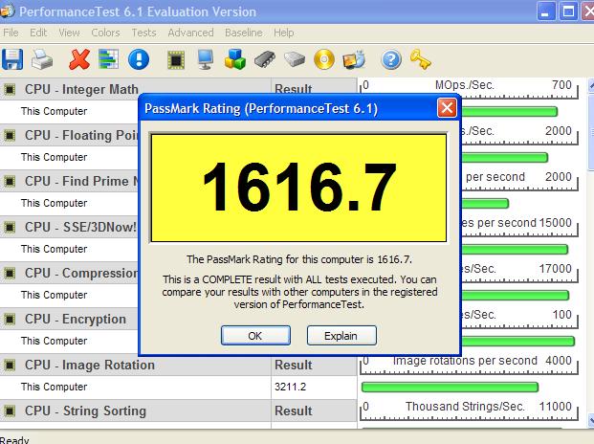Click the Ready status bar text
The width and height of the screenshot is (594, 444).
(14, 440)
